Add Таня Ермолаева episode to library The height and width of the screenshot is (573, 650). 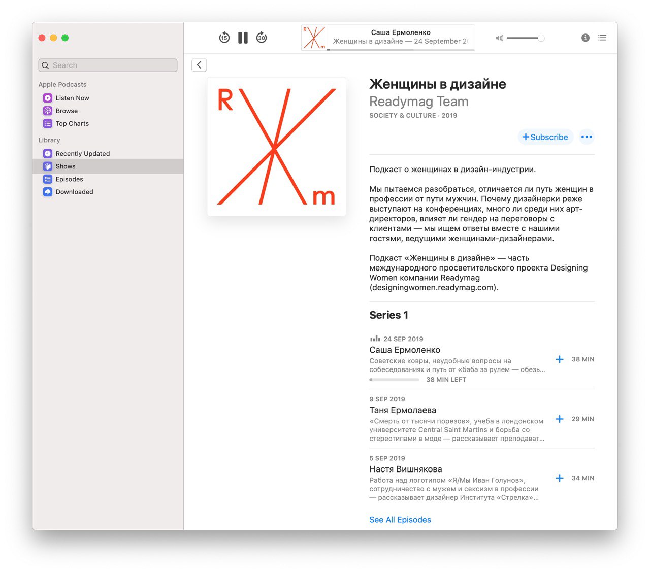[560, 419]
